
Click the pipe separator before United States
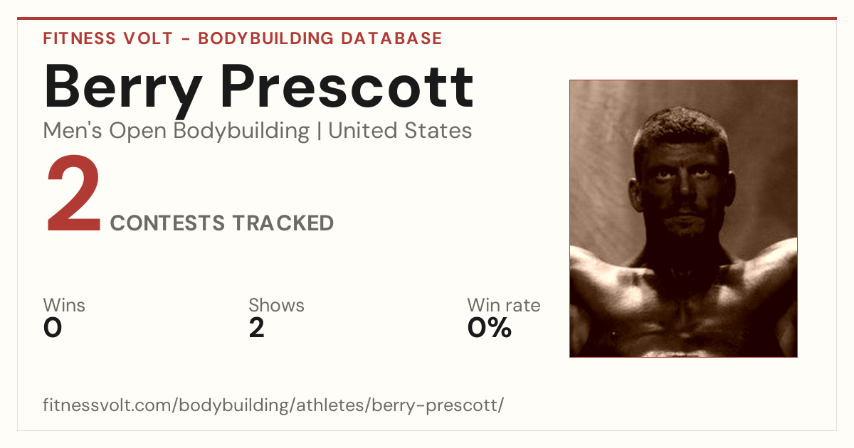(319, 131)
